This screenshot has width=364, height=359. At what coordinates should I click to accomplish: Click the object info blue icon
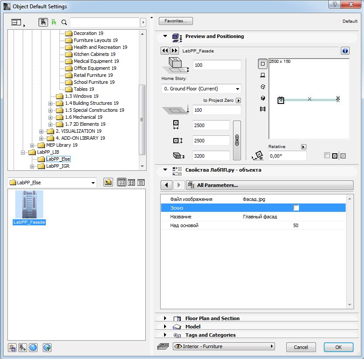click(x=345, y=51)
